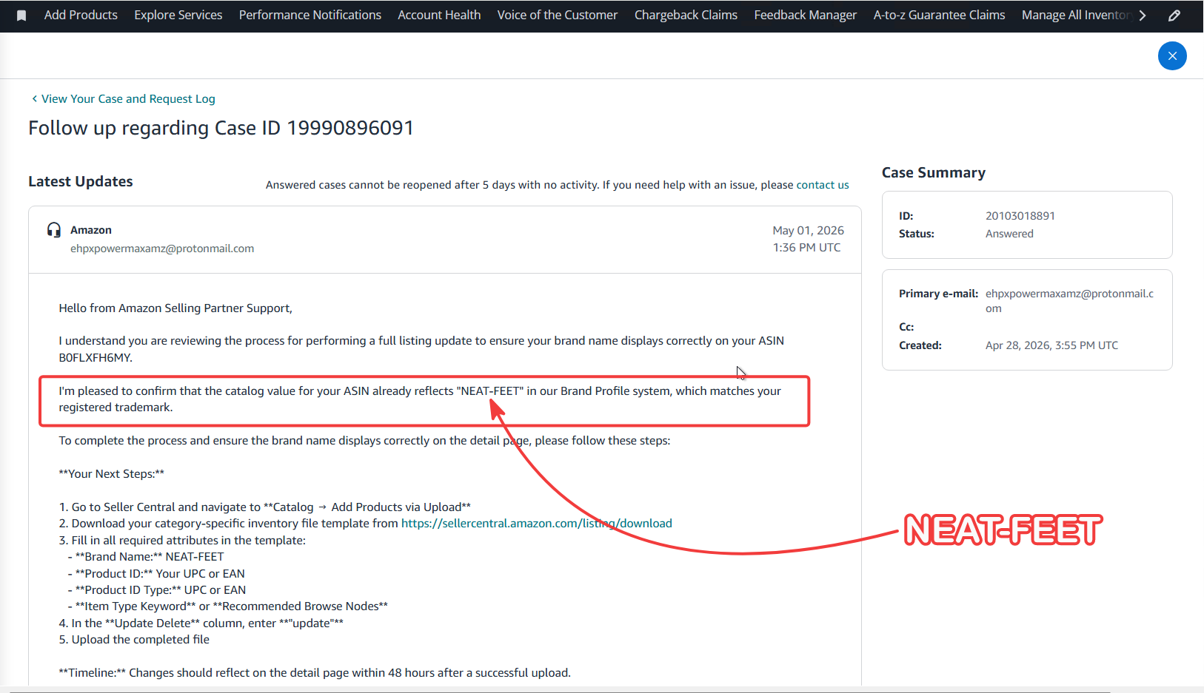Image resolution: width=1204 pixels, height=693 pixels.
Task: Select the case ID value 20103018891
Action: click(1020, 216)
